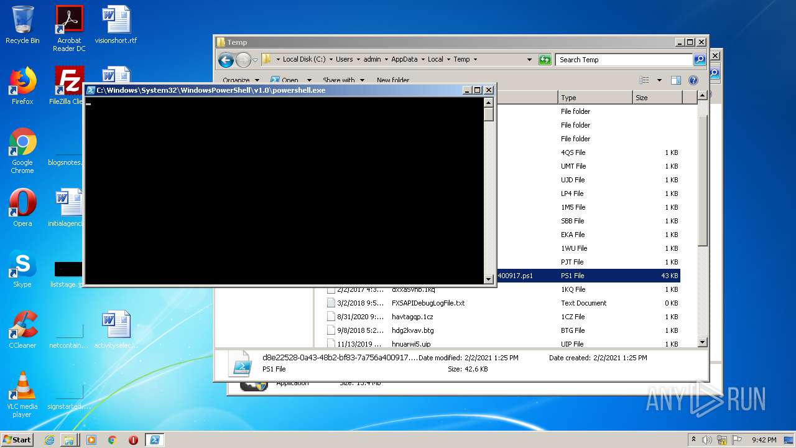Refresh the Temp folder address bar
Screen dimensions: 796x448
[x=545, y=60]
